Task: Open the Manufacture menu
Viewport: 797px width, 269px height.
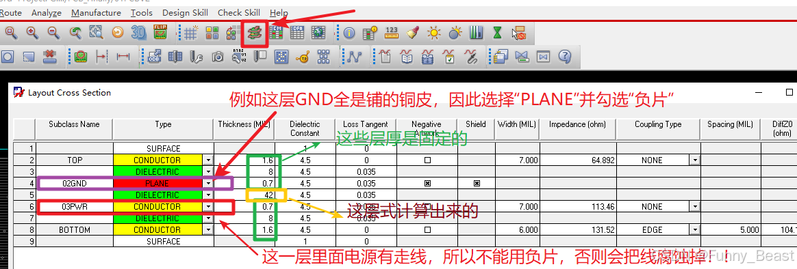Action: [x=96, y=13]
